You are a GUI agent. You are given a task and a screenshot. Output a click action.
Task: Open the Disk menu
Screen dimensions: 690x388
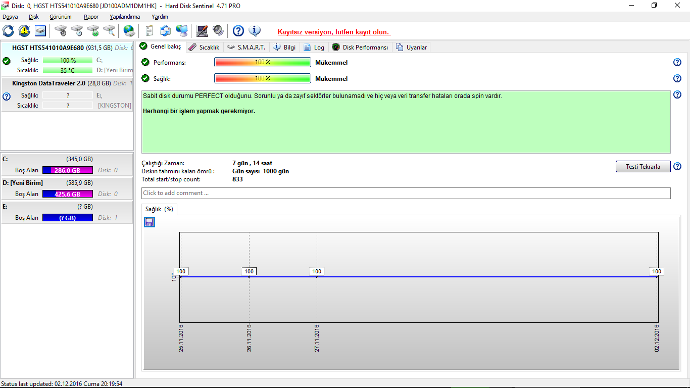tap(34, 17)
